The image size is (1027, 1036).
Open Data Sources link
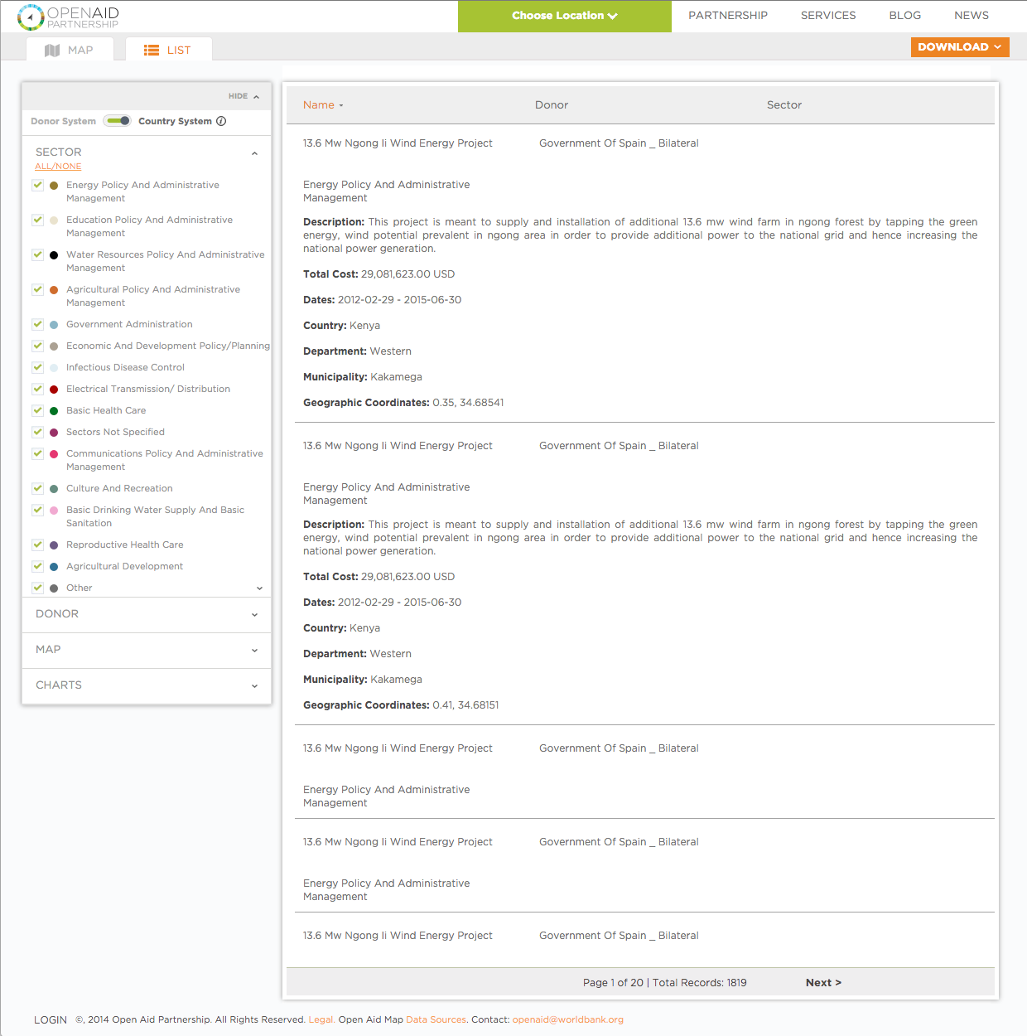pyautogui.click(x=436, y=1020)
